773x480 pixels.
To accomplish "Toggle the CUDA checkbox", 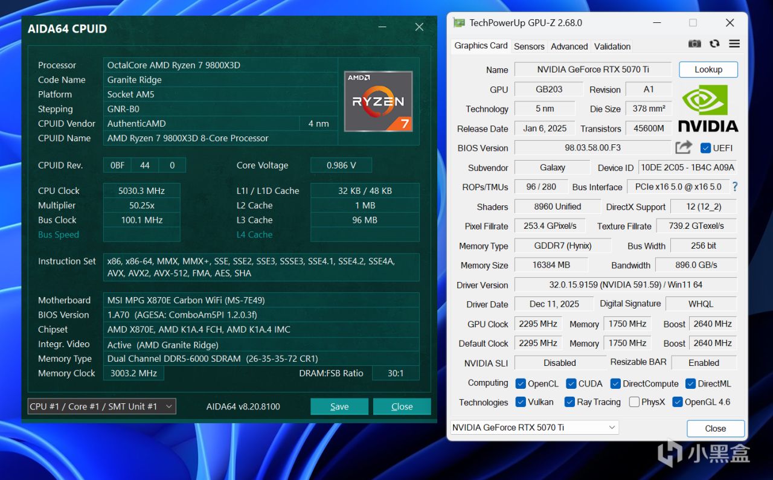I will coord(571,383).
